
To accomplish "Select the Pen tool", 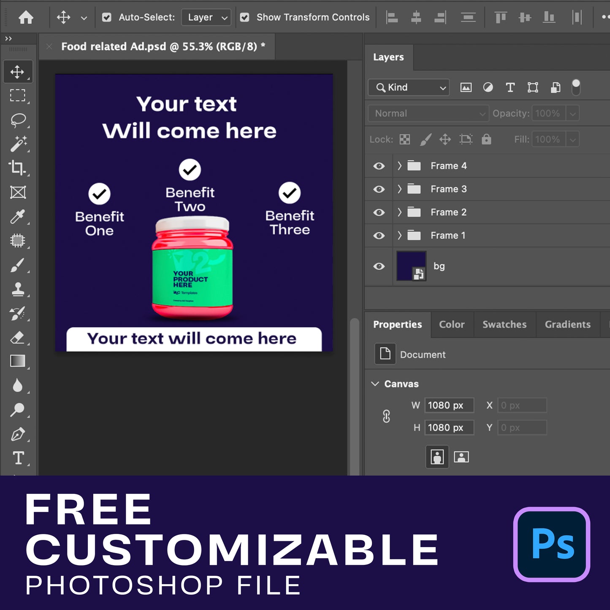I will point(18,434).
